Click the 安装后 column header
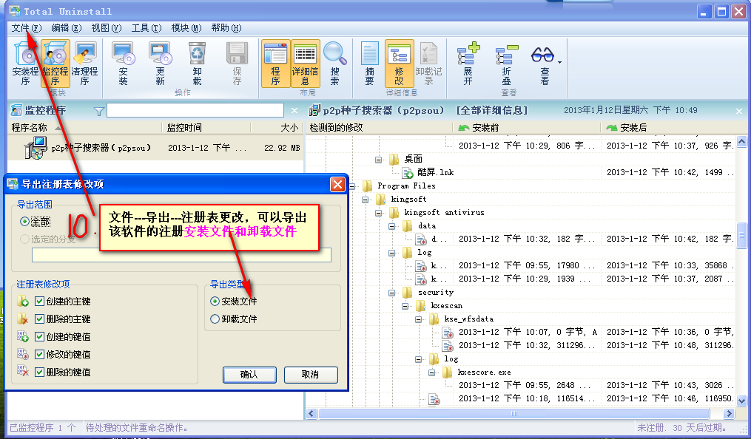 [x=673, y=128]
